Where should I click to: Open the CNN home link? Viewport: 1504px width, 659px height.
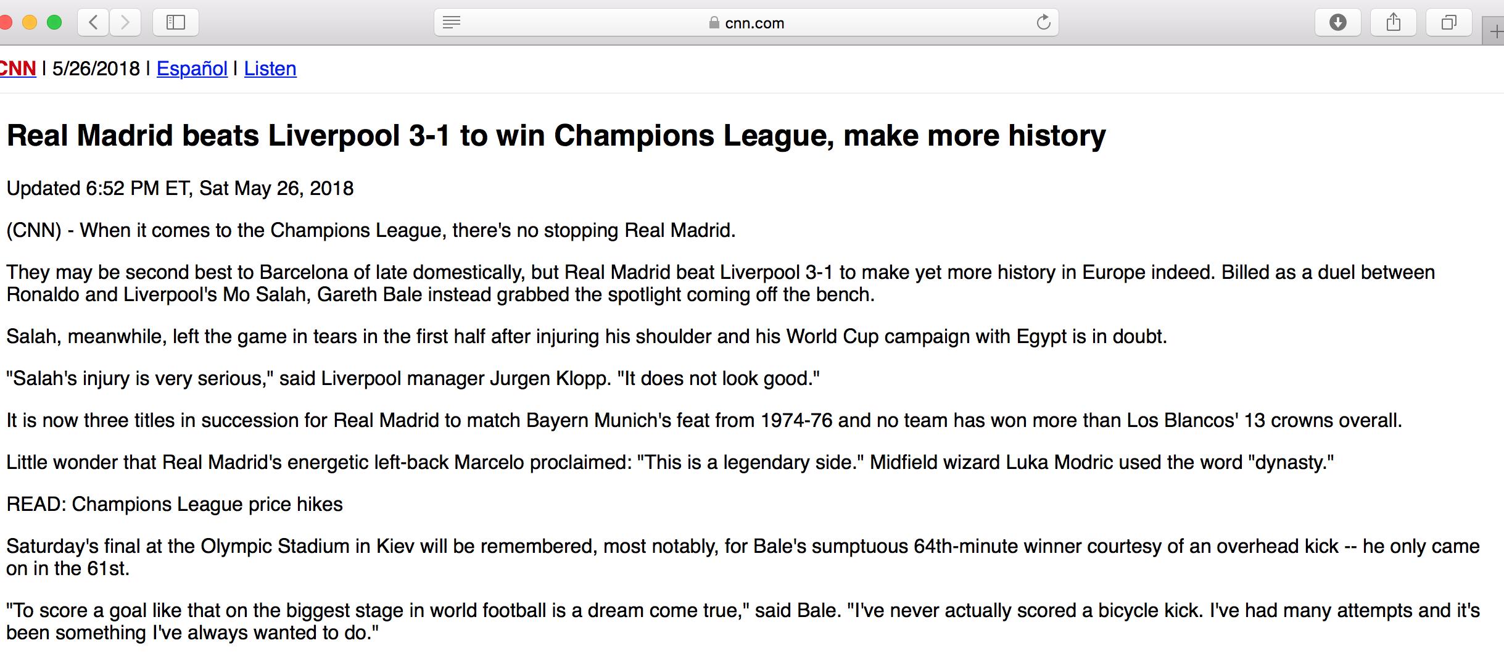point(17,68)
